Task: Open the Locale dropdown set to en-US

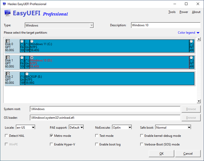Action: (x=25, y=127)
